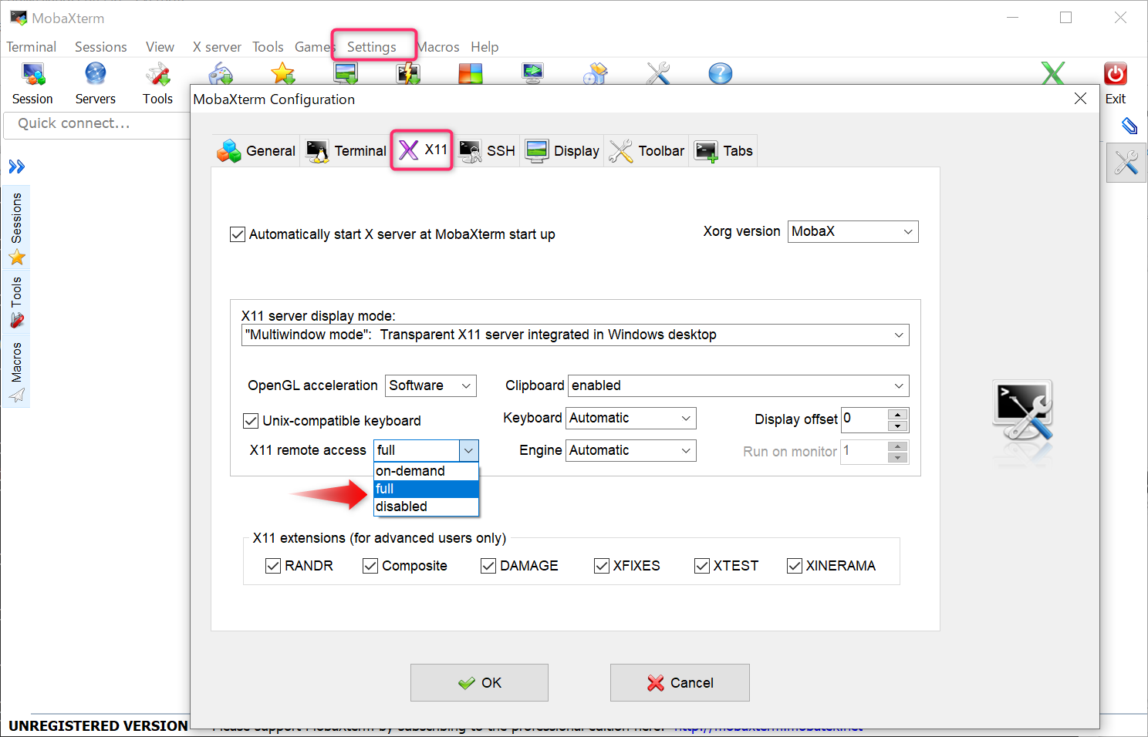Click the Display offset number field
1148x737 pixels.
click(x=864, y=419)
